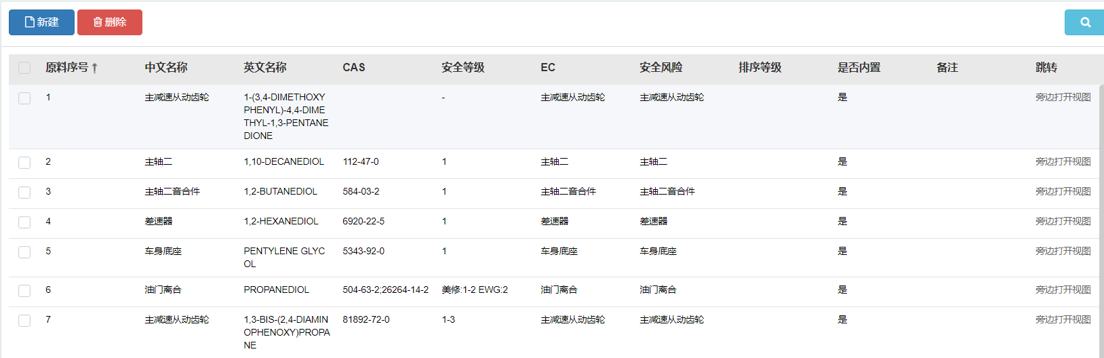Select the checkbox for row 2
Viewport: 1104px width, 358px height.
point(24,163)
